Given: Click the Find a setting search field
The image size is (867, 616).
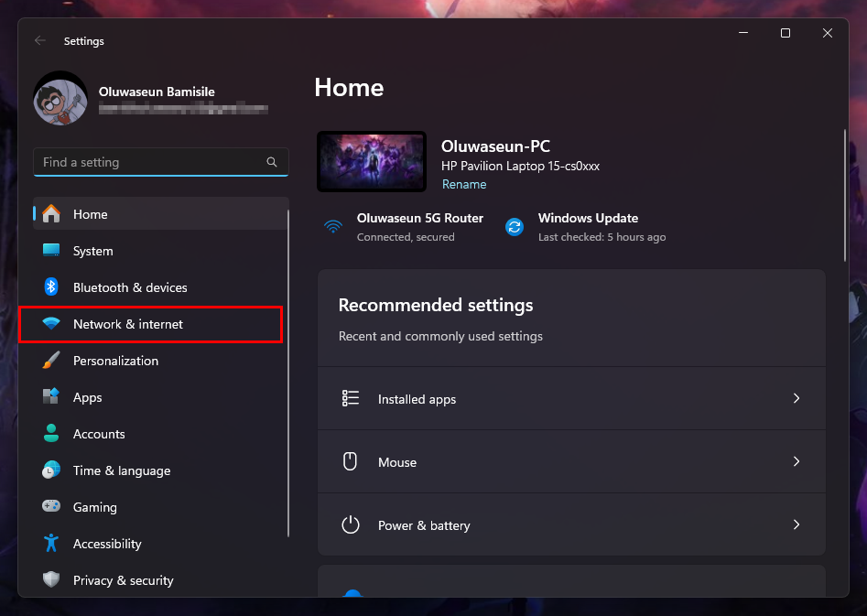Looking at the screenshot, I should click(x=151, y=162).
